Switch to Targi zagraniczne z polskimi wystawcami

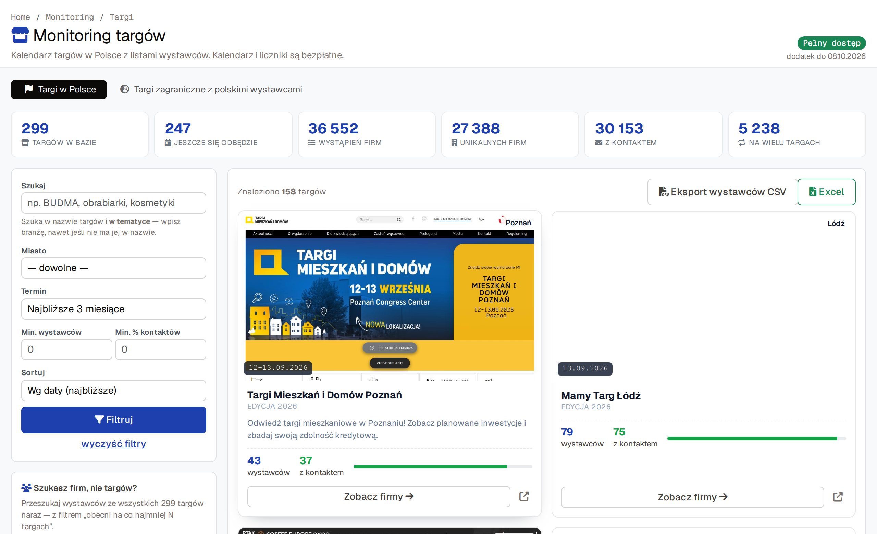pos(211,89)
